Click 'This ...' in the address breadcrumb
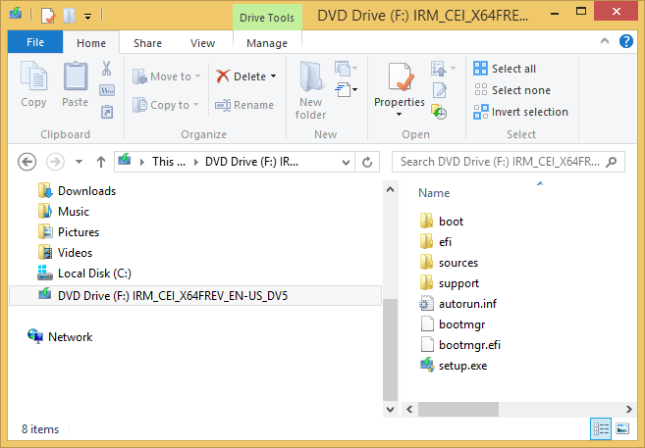Viewport: 645px width, 448px height. click(x=169, y=162)
